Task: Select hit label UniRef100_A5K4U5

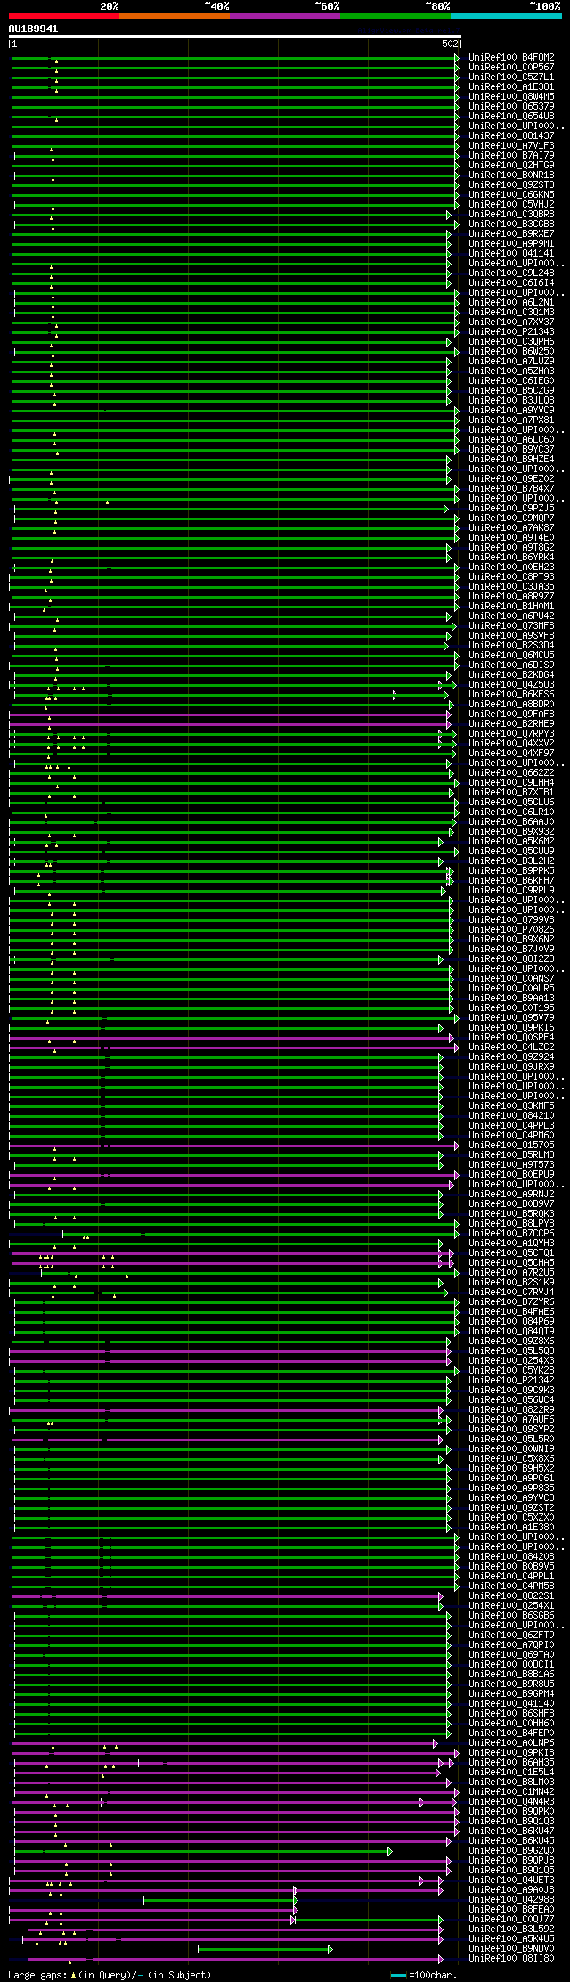Action: (x=511, y=1938)
